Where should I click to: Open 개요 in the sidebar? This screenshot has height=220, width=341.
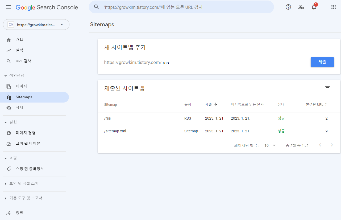pos(34,40)
